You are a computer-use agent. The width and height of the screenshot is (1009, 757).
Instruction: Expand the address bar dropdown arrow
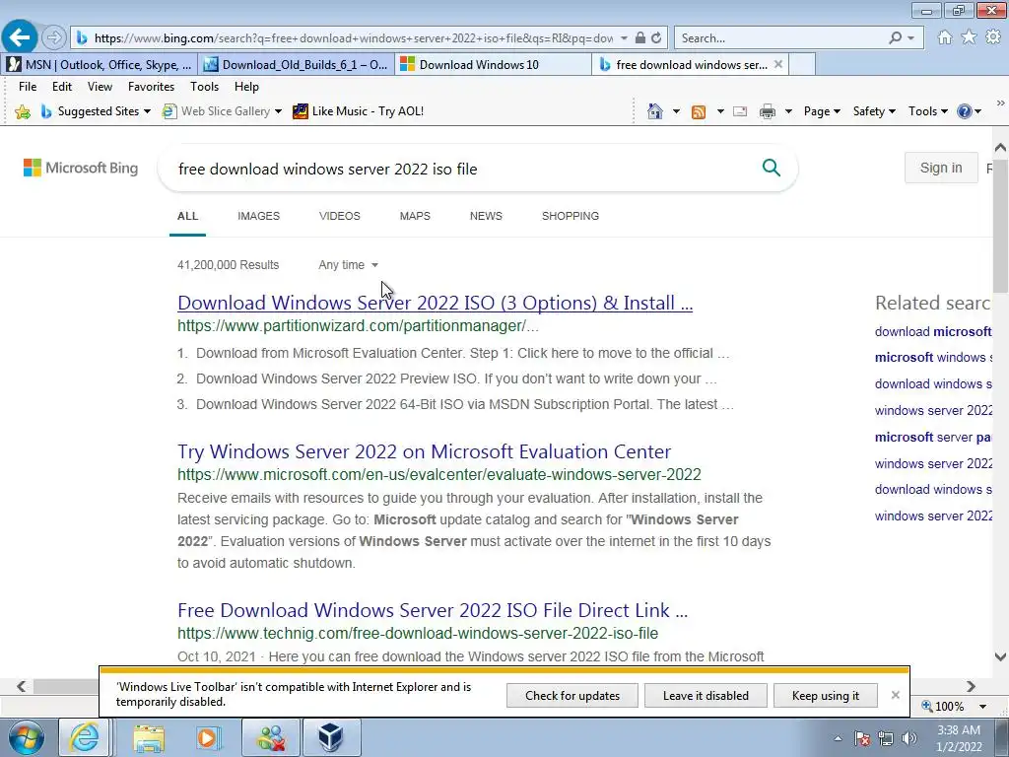coord(624,38)
